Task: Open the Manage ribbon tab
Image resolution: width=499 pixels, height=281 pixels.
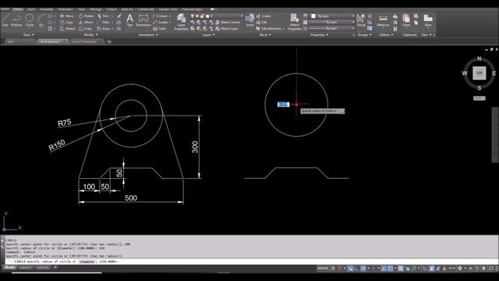Action: coord(95,9)
